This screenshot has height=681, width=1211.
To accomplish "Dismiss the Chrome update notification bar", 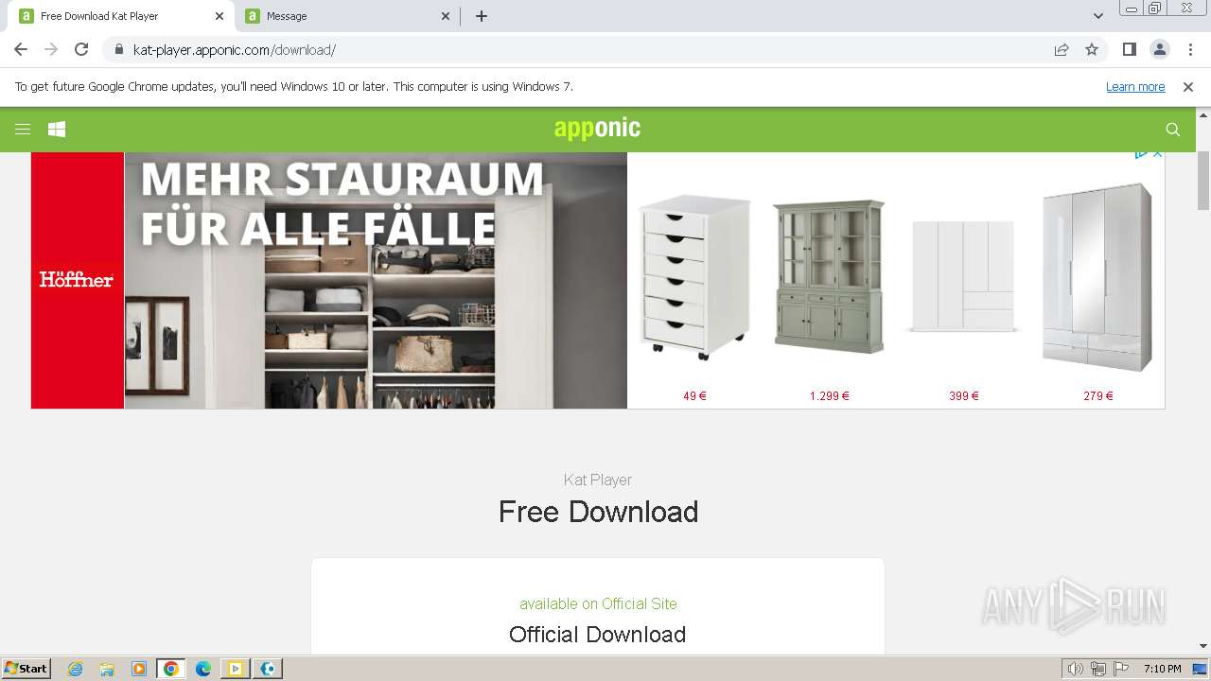I will [1188, 86].
